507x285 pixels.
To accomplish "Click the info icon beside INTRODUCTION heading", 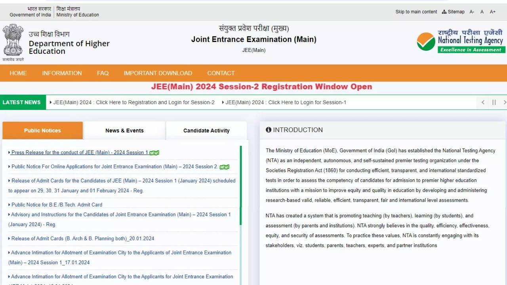I will pos(269,129).
